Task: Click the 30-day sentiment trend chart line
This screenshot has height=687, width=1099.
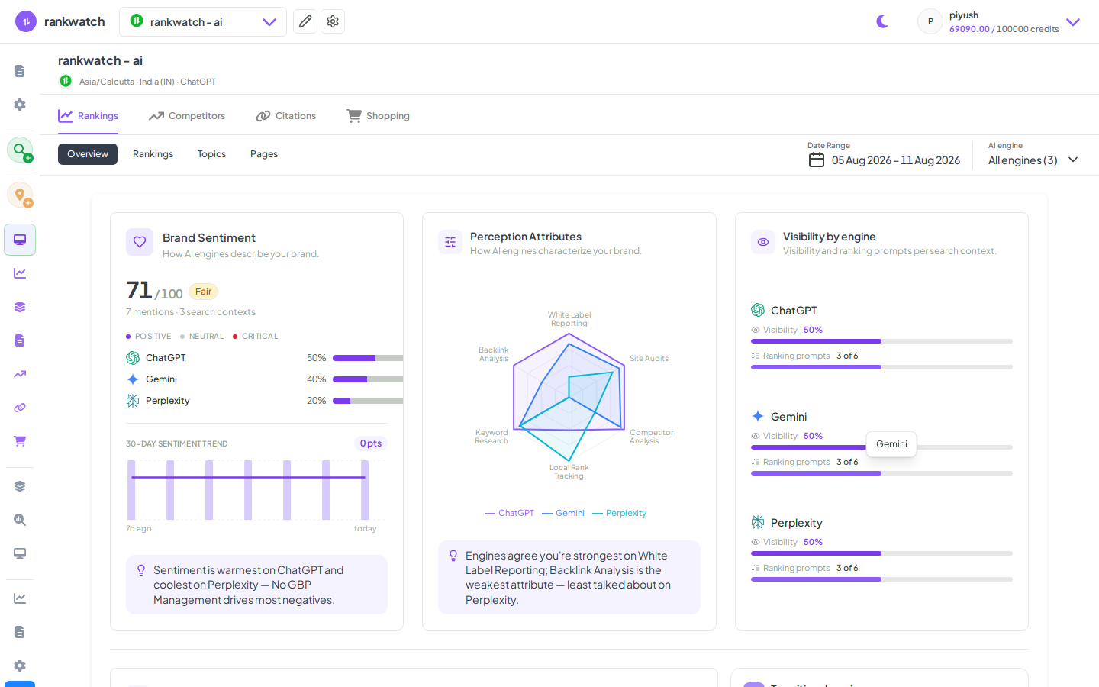Action: (x=248, y=477)
